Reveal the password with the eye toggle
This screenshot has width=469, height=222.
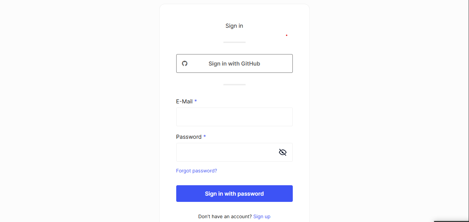[x=282, y=152]
